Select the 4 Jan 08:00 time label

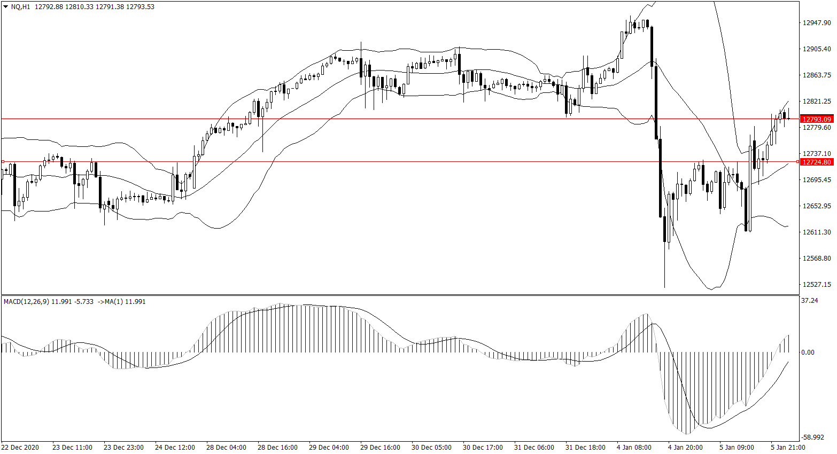pos(634,448)
